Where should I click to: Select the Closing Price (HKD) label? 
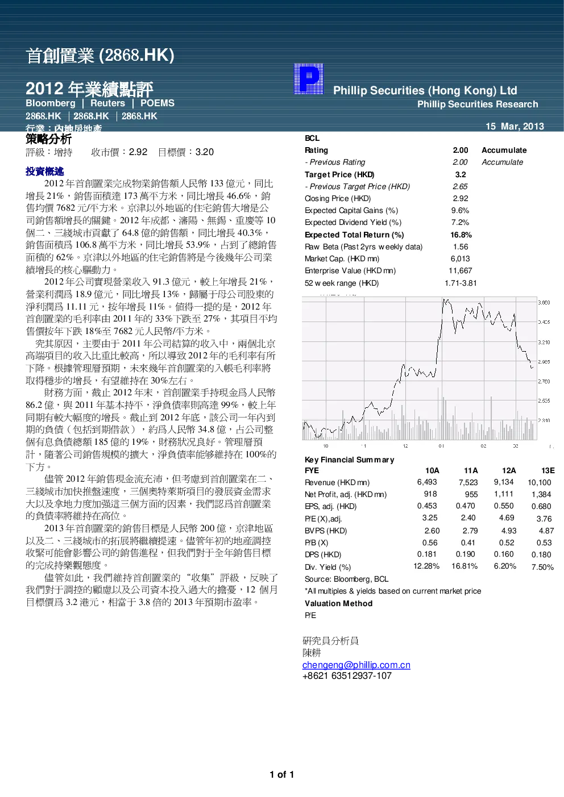pos(338,199)
